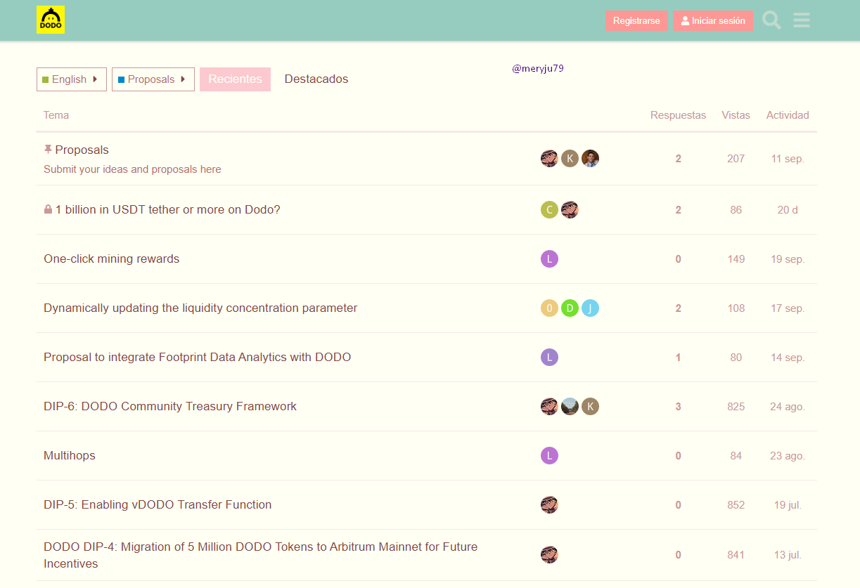Click activity date 19 jul.

[x=788, y=505]
